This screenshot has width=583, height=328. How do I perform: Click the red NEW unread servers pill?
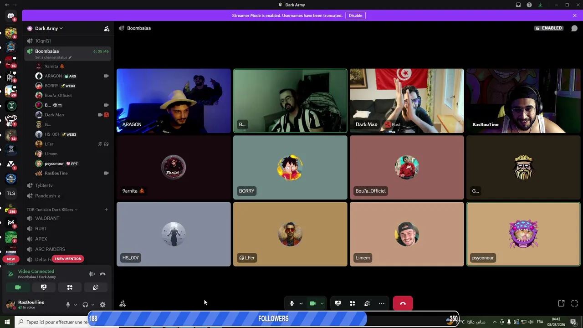pyautogui.click(x=11, y=259)
